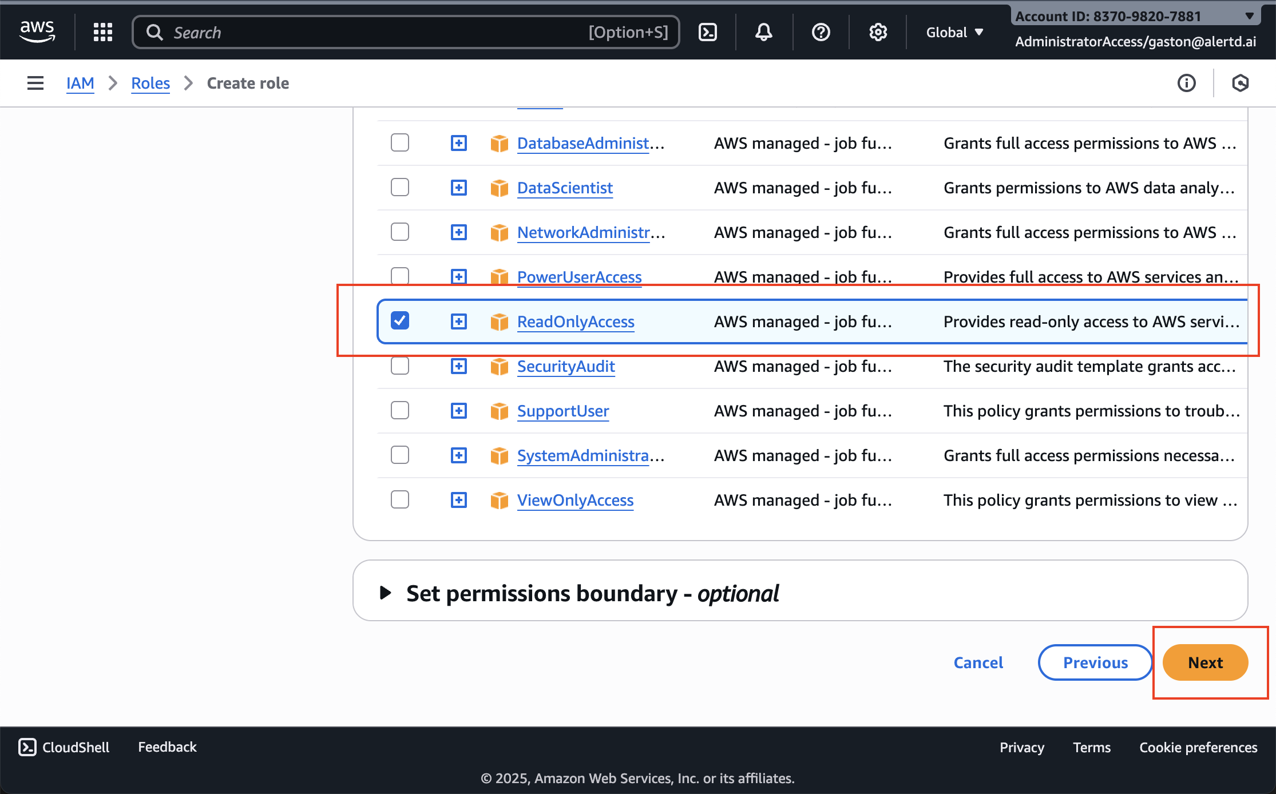Open CloudShell from the bottom footer
Screen dimensions: 1276x794
click(63, 747)
